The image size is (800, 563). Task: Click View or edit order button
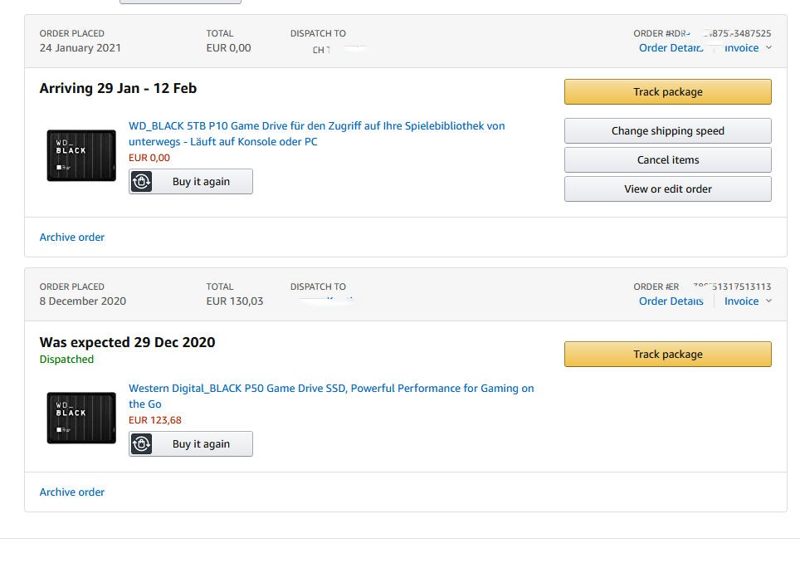668,189
